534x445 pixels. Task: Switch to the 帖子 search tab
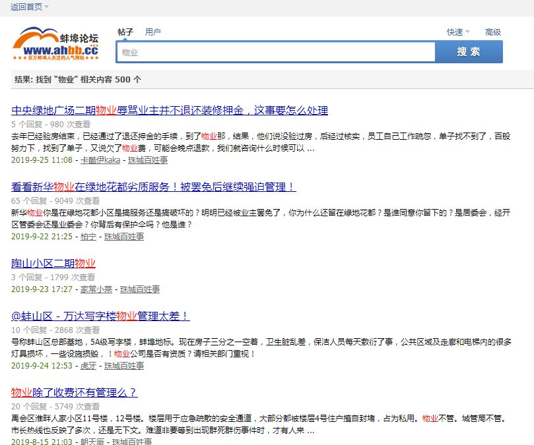[125, 32]
